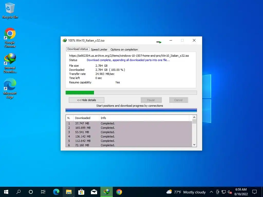Viewport: 263px width, 197px height.
Task: Open the clock showing 6:59 AM
Action: pos(241,192)
